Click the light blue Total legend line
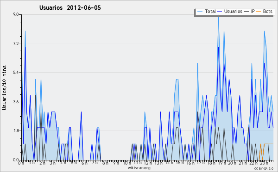 pos(200,12)
